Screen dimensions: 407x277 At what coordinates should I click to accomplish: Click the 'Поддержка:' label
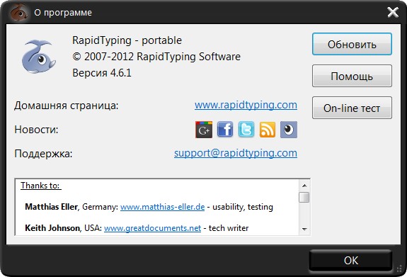point(43,154)
